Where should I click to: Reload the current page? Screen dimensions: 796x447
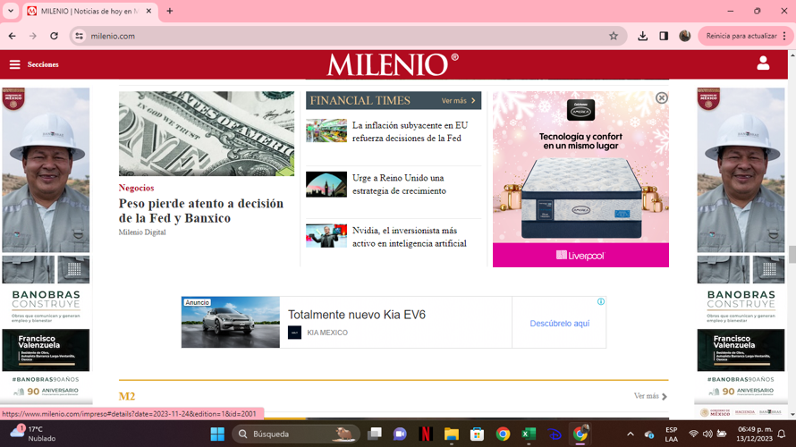[54, 36]
